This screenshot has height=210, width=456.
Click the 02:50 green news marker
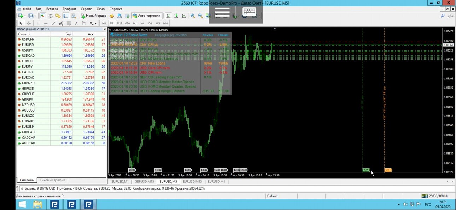coord(366,170)
